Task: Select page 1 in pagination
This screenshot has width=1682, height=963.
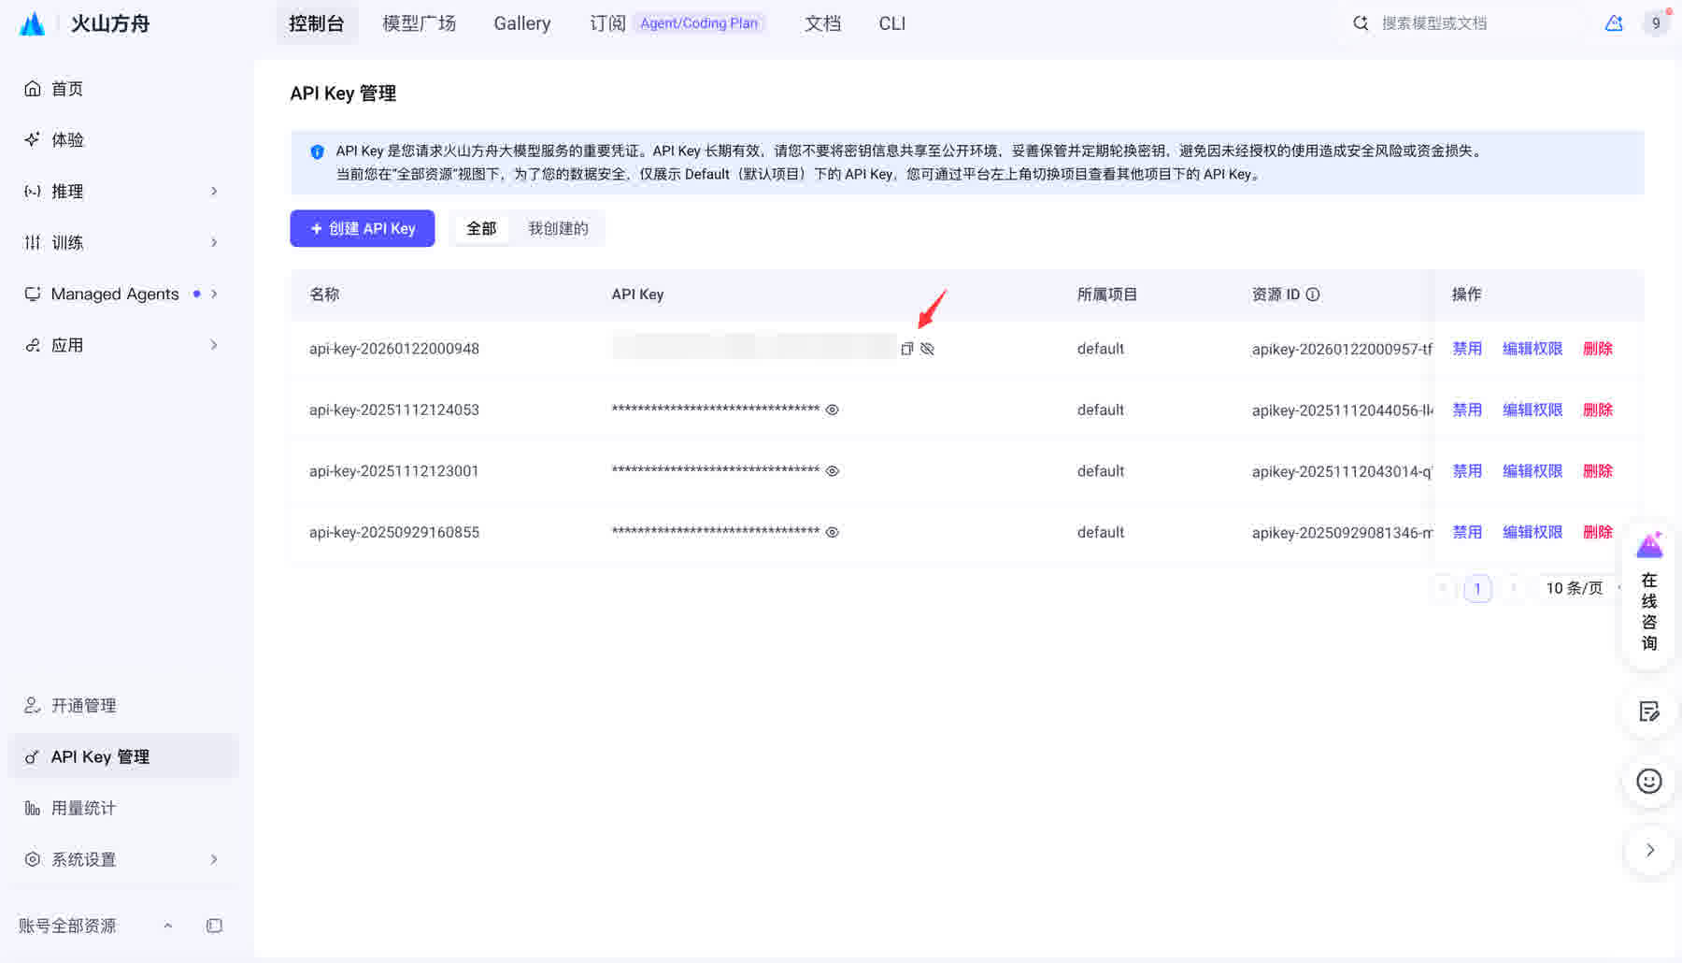Action: click(x=1477, y=588)
